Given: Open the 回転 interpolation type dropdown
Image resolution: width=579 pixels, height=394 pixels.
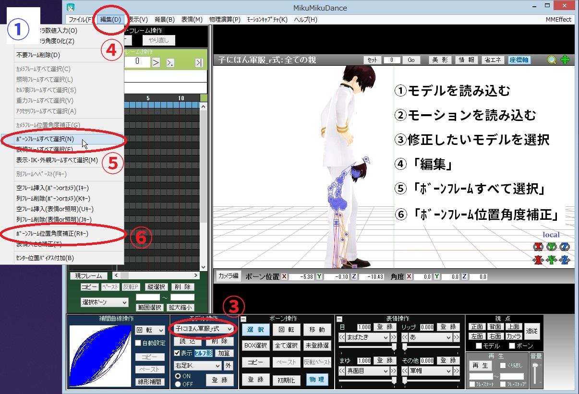Looking at the screenshot, I should pos(150,330).
